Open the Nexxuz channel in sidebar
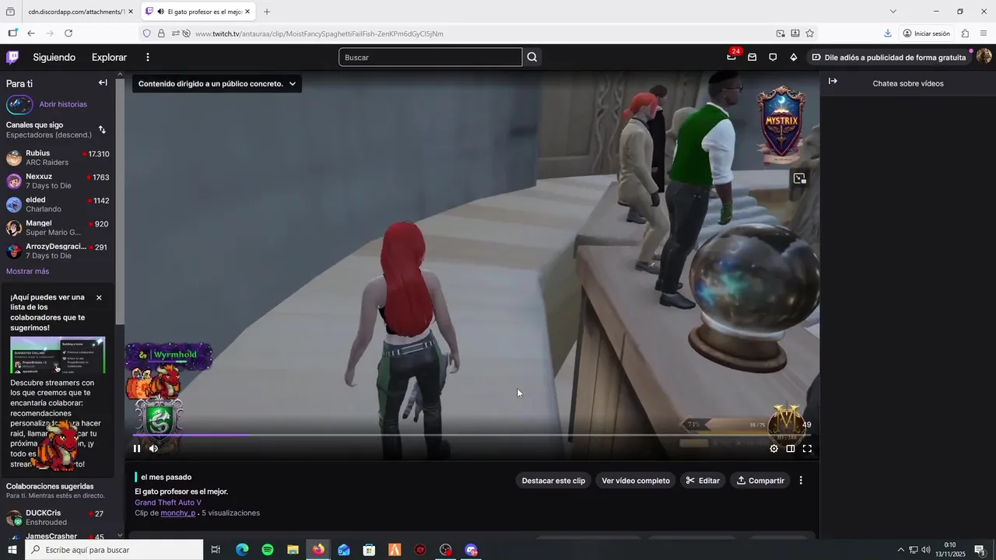Image resolution: width=996 pixels, height=560 pixels. pos(58,181)
